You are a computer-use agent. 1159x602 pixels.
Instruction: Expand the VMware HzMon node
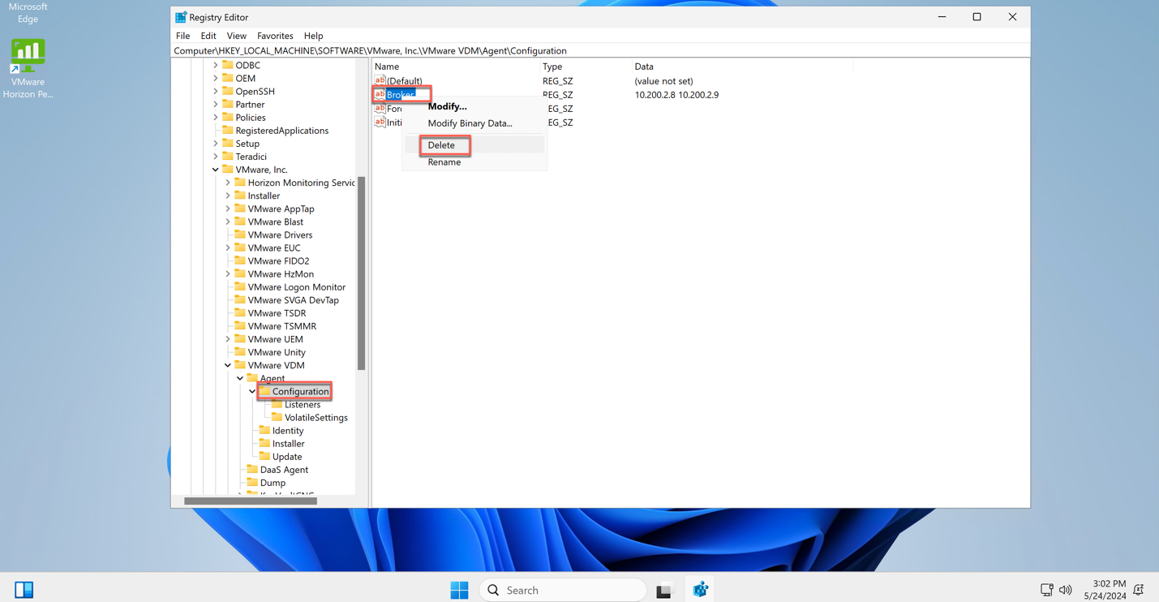coord(228,274)
